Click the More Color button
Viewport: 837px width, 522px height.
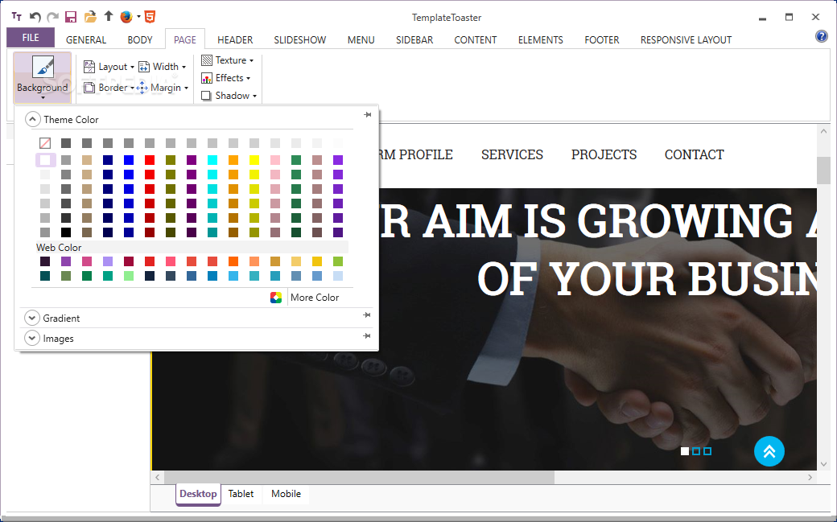(x=315, y=298)
